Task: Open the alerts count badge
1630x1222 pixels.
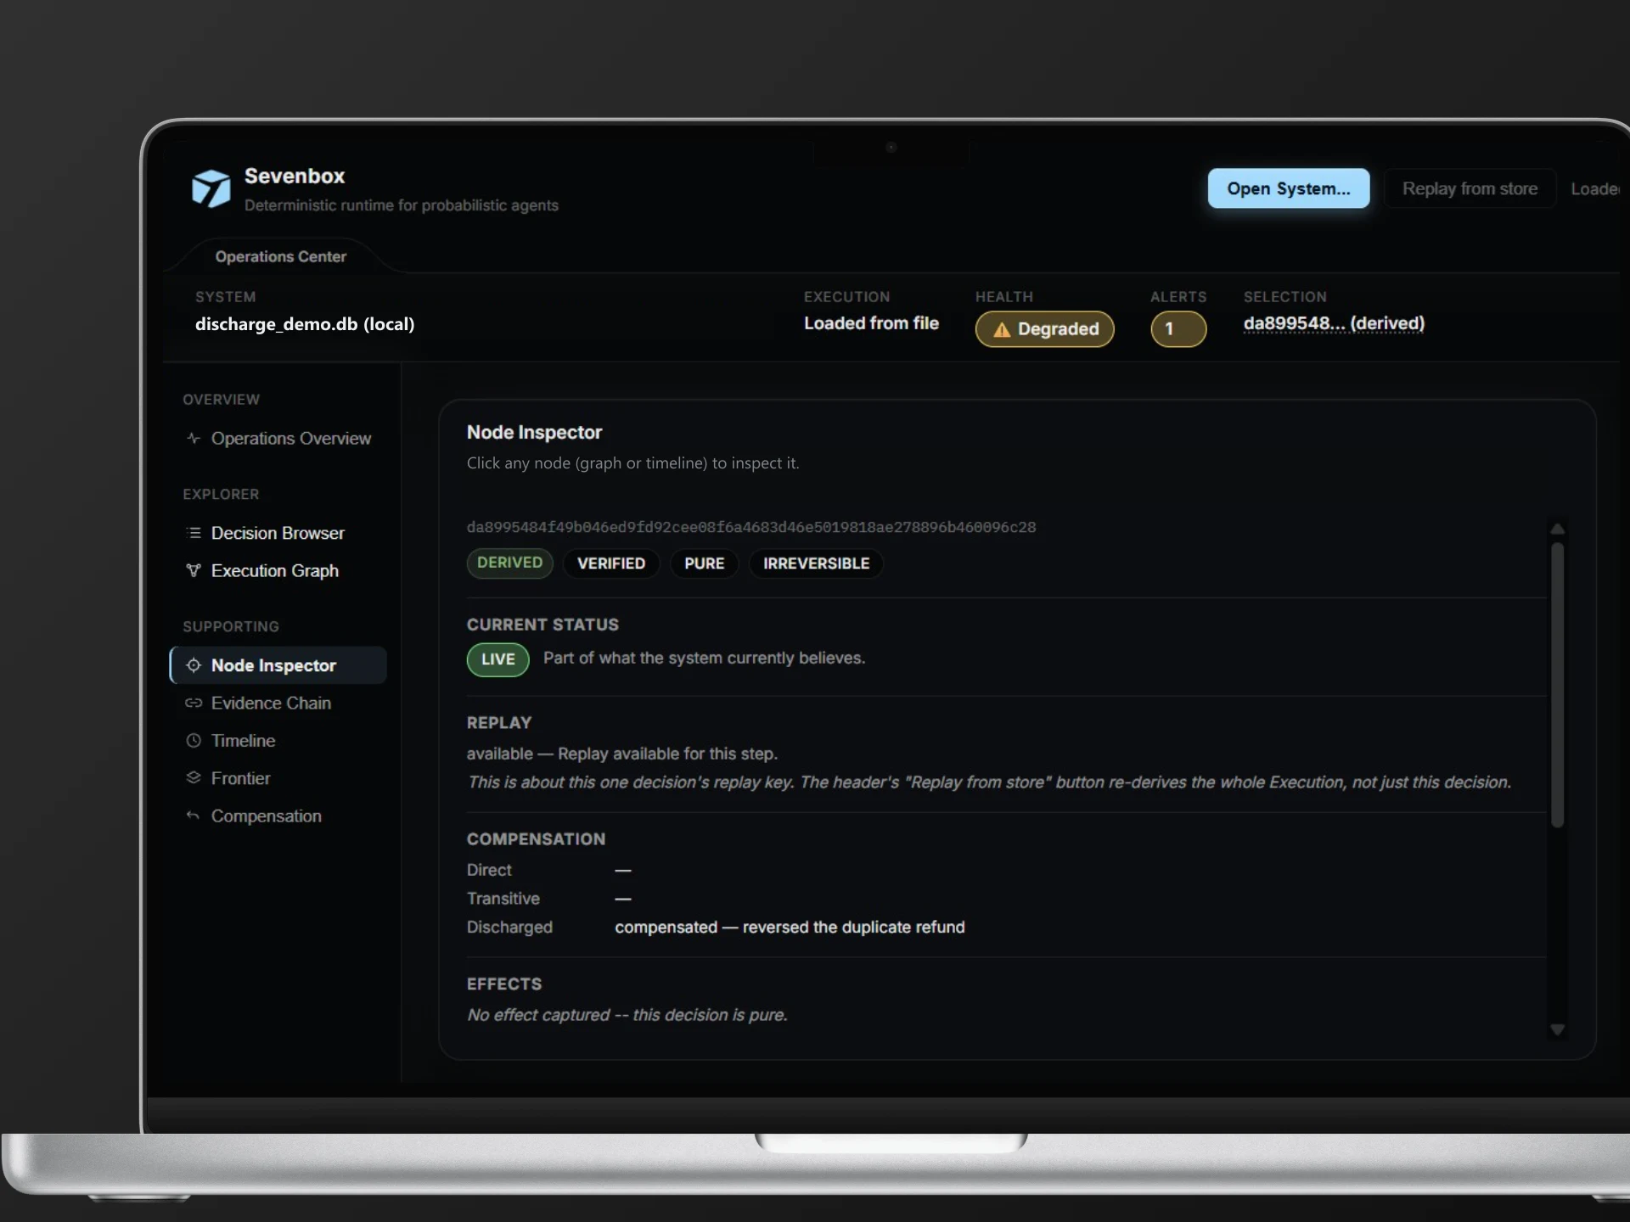Action: [1178, 329]
